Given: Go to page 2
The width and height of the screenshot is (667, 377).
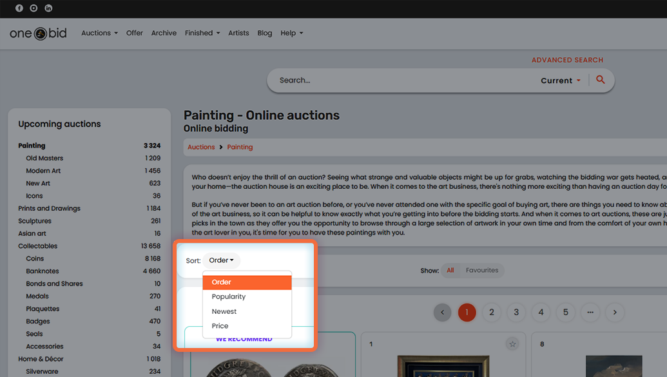Looking at the screenshot, I should pos(491,313).
